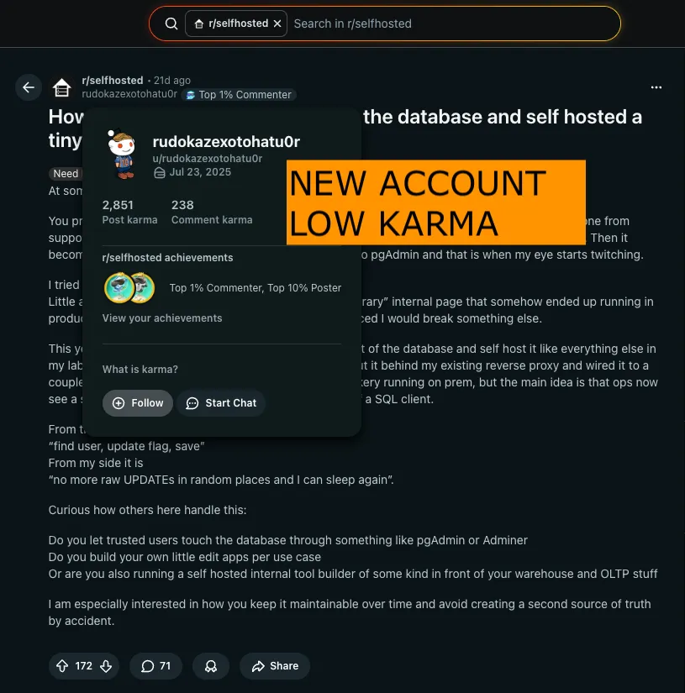Click the search magnifier icon

pos(171,24)
